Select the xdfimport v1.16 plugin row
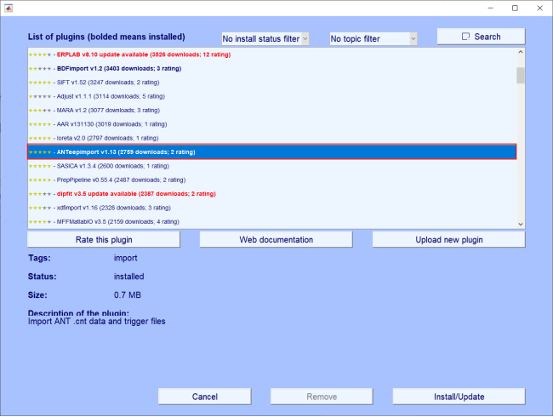The image size is (553, 417). 272,208
